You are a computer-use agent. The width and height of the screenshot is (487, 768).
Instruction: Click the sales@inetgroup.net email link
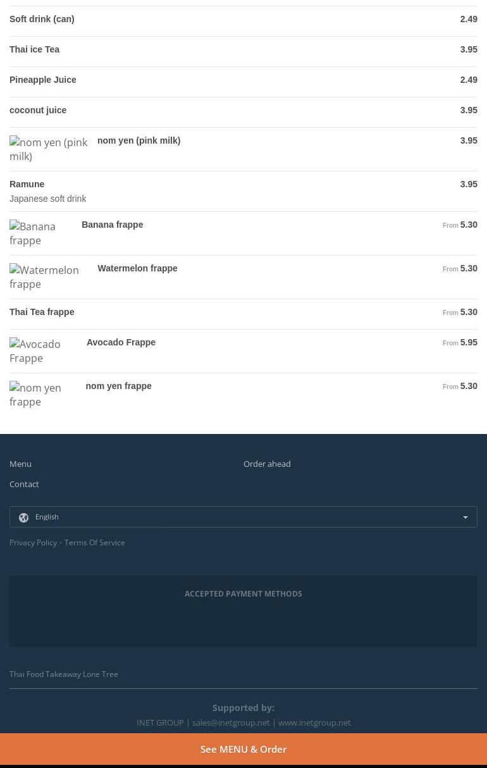click(x=231, y=722)
